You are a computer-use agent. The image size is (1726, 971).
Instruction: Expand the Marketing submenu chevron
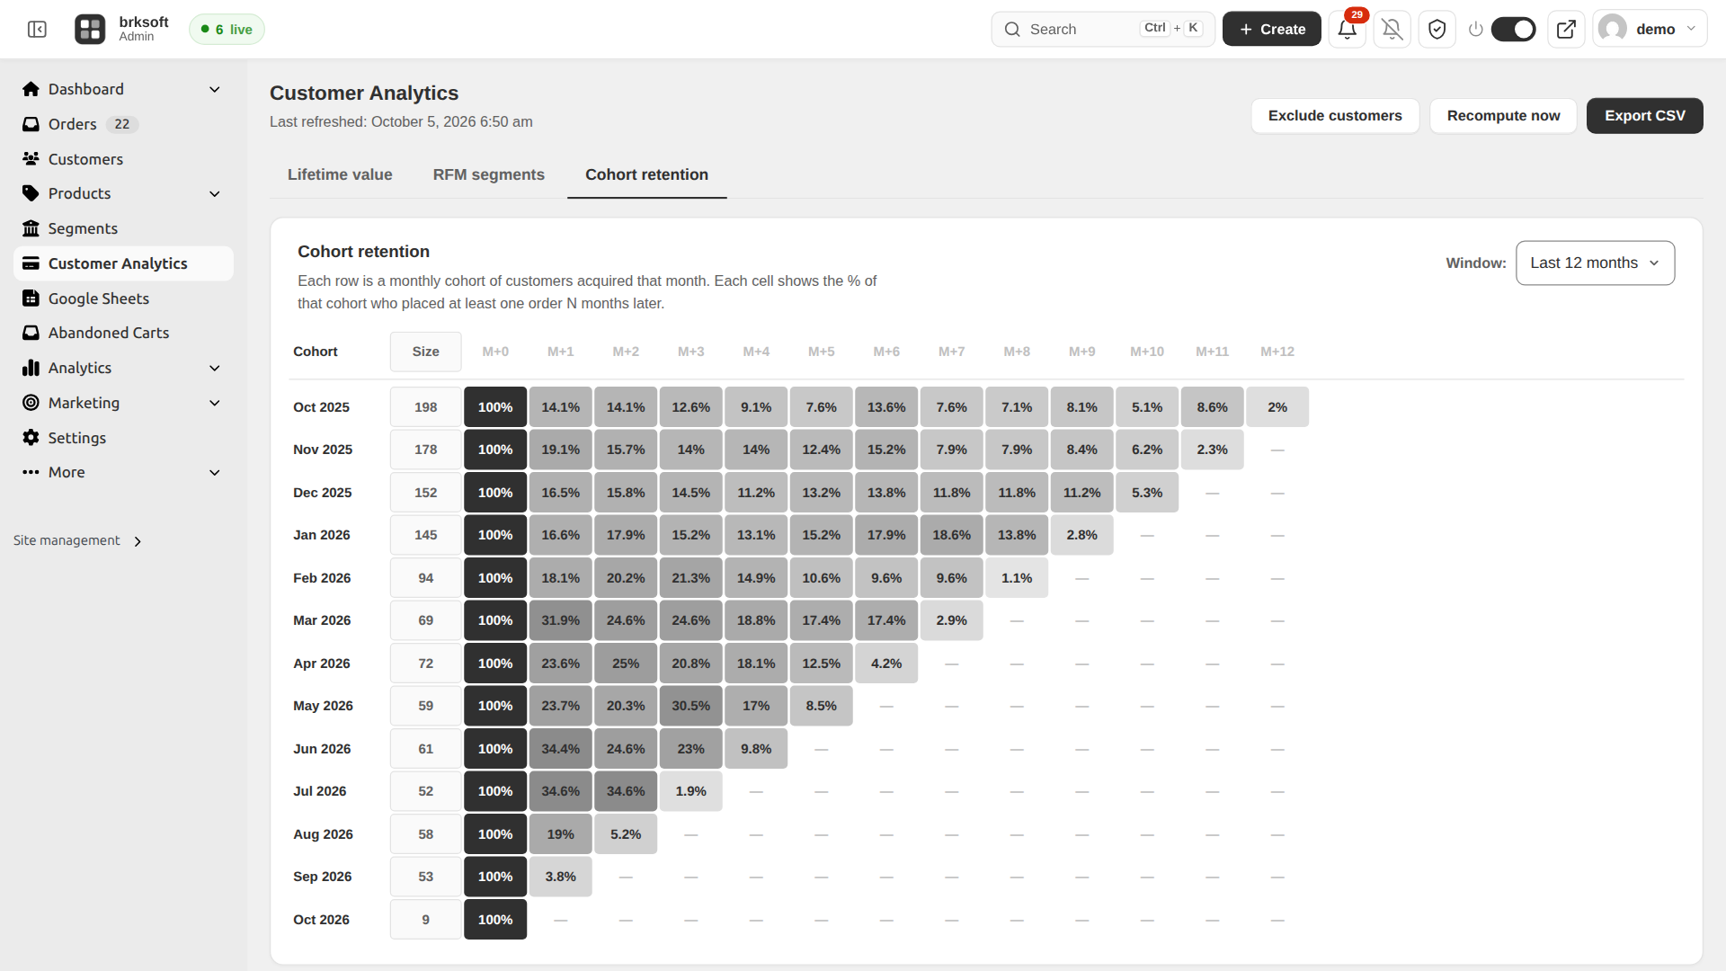click(214, 403)
